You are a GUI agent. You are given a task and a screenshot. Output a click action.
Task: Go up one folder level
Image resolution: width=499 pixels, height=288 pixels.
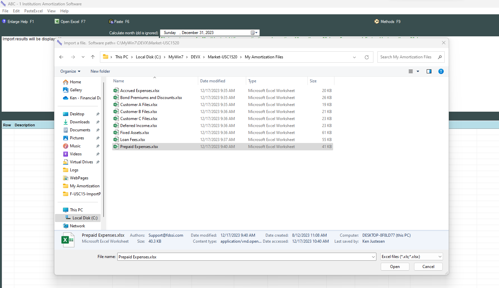pos(93,57)
